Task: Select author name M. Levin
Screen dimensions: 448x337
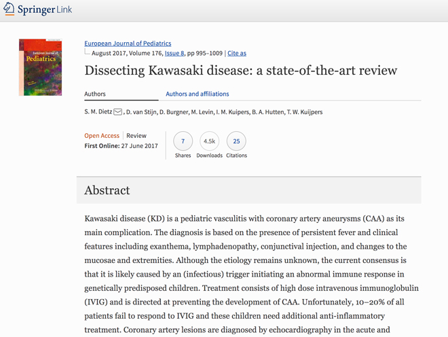Action: (202, 112)
